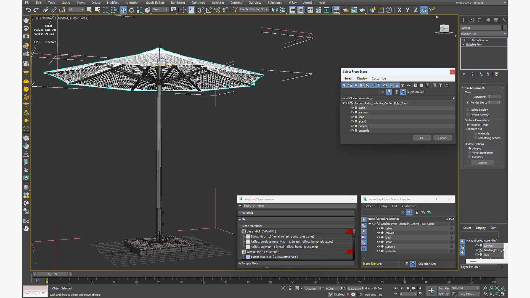
Task: Activate the Select and Move tool
Action: tap(123, 10)
